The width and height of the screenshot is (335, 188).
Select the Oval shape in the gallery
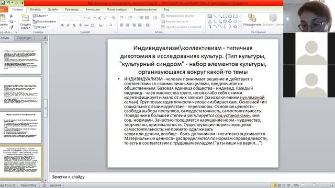point(230,16)
